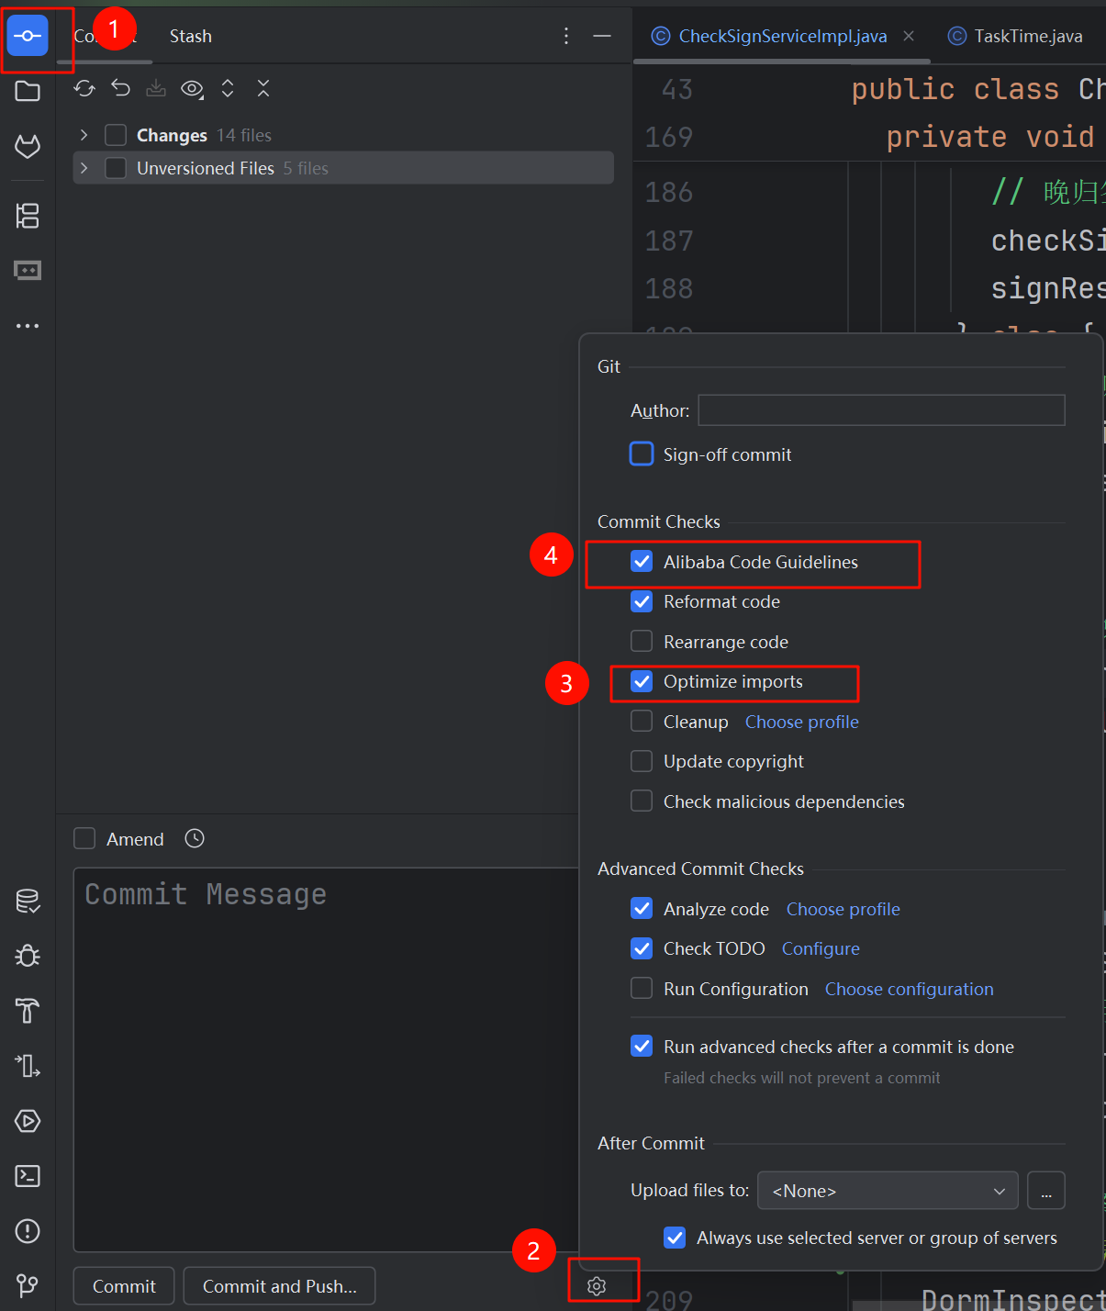Screen dimensions: 1106x1311
Task: Open the Database tool window
Action: pos(28,902)
